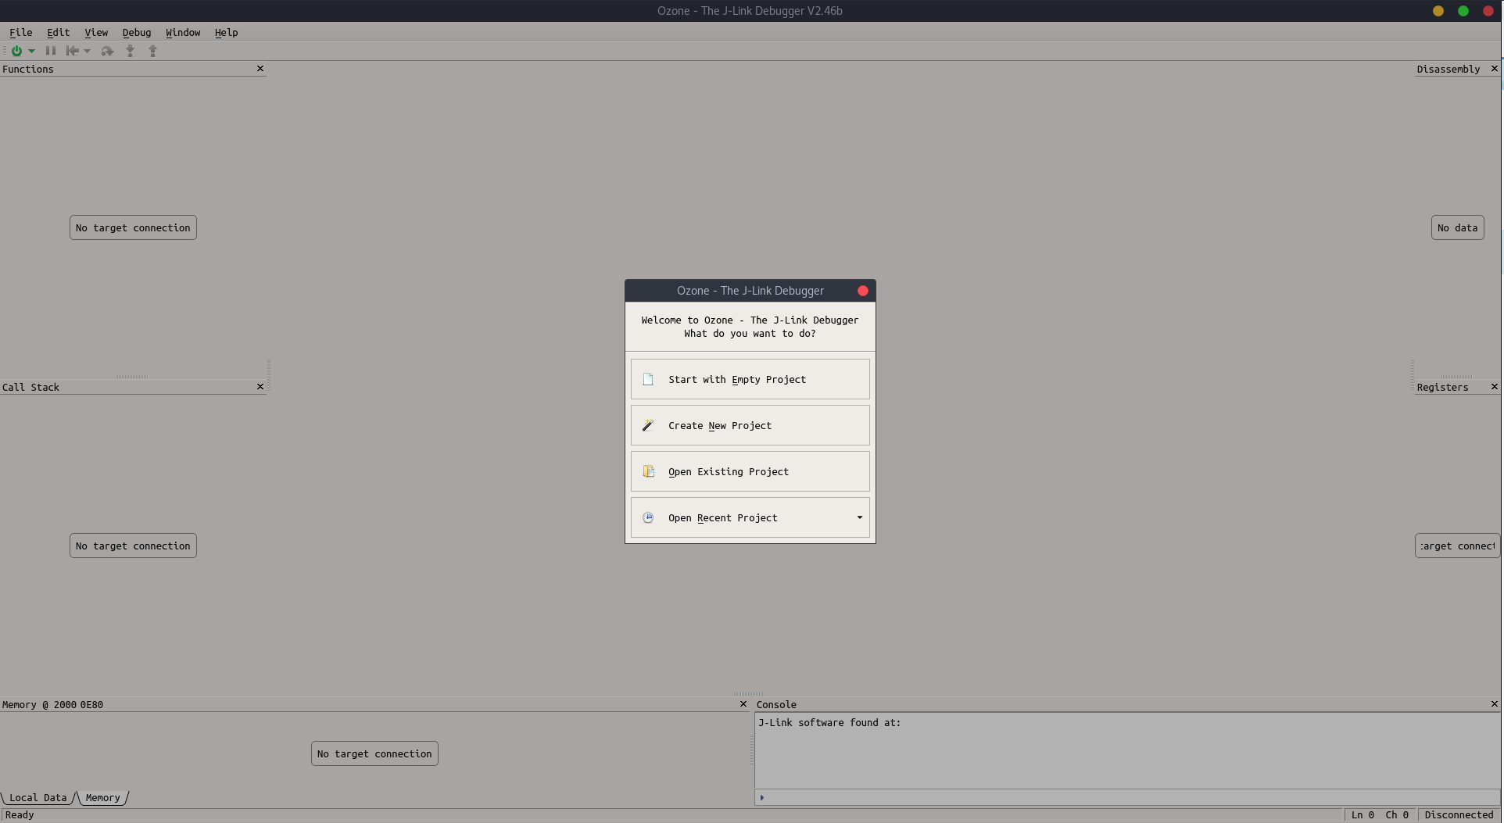The width and height of the screenshot is (1504, 823).
Task: Choose Start with Empty Project
Action: point(750,379)
